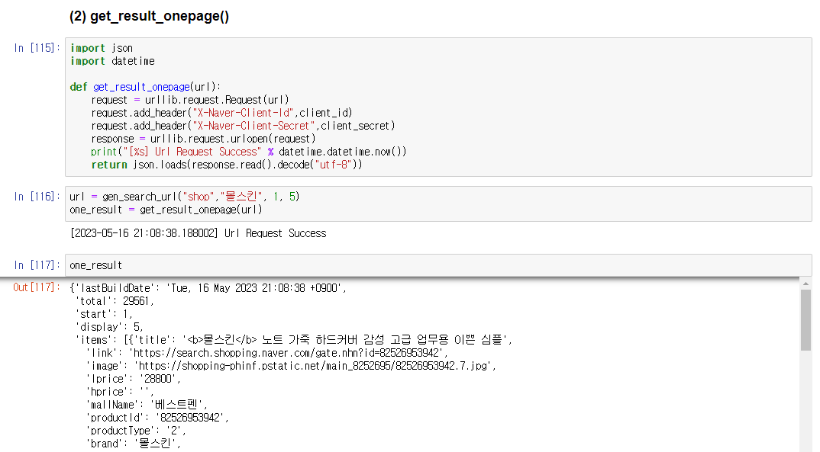This screenshot has width=820, height=452.
Task: Click inside code cell containing one_result
Action: click(438, 265)
